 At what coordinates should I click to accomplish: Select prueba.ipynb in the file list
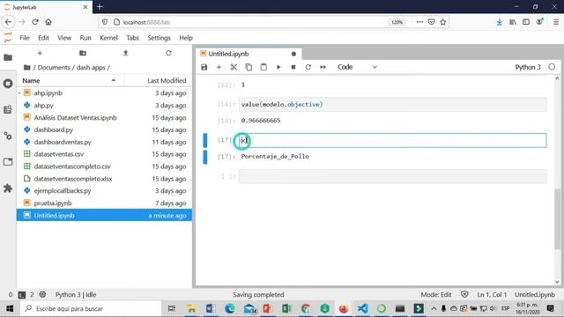pyautogui.click(x=104, y=203)
